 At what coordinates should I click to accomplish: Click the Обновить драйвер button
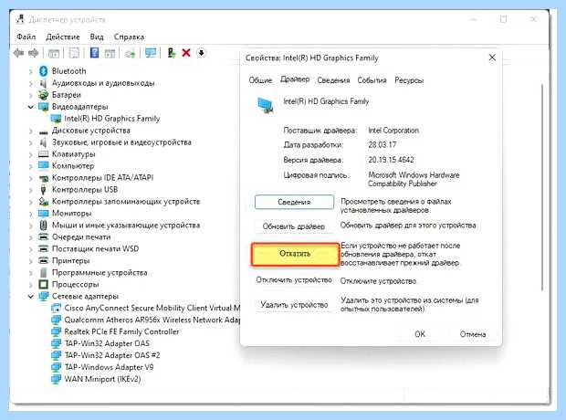[294, 226]
